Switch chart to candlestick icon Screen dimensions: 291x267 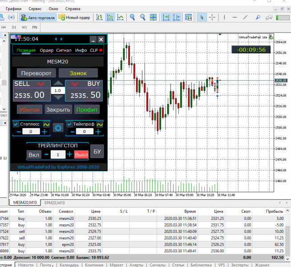point(110,18)
